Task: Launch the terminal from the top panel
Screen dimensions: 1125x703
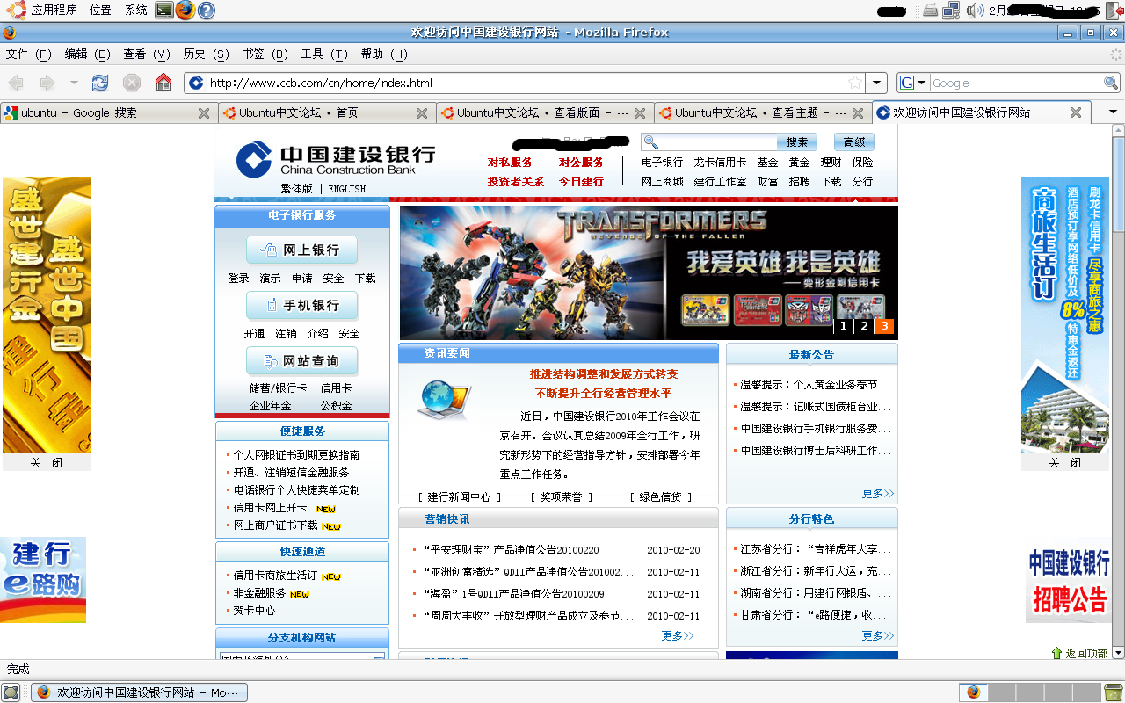Action: coord(163,11)
